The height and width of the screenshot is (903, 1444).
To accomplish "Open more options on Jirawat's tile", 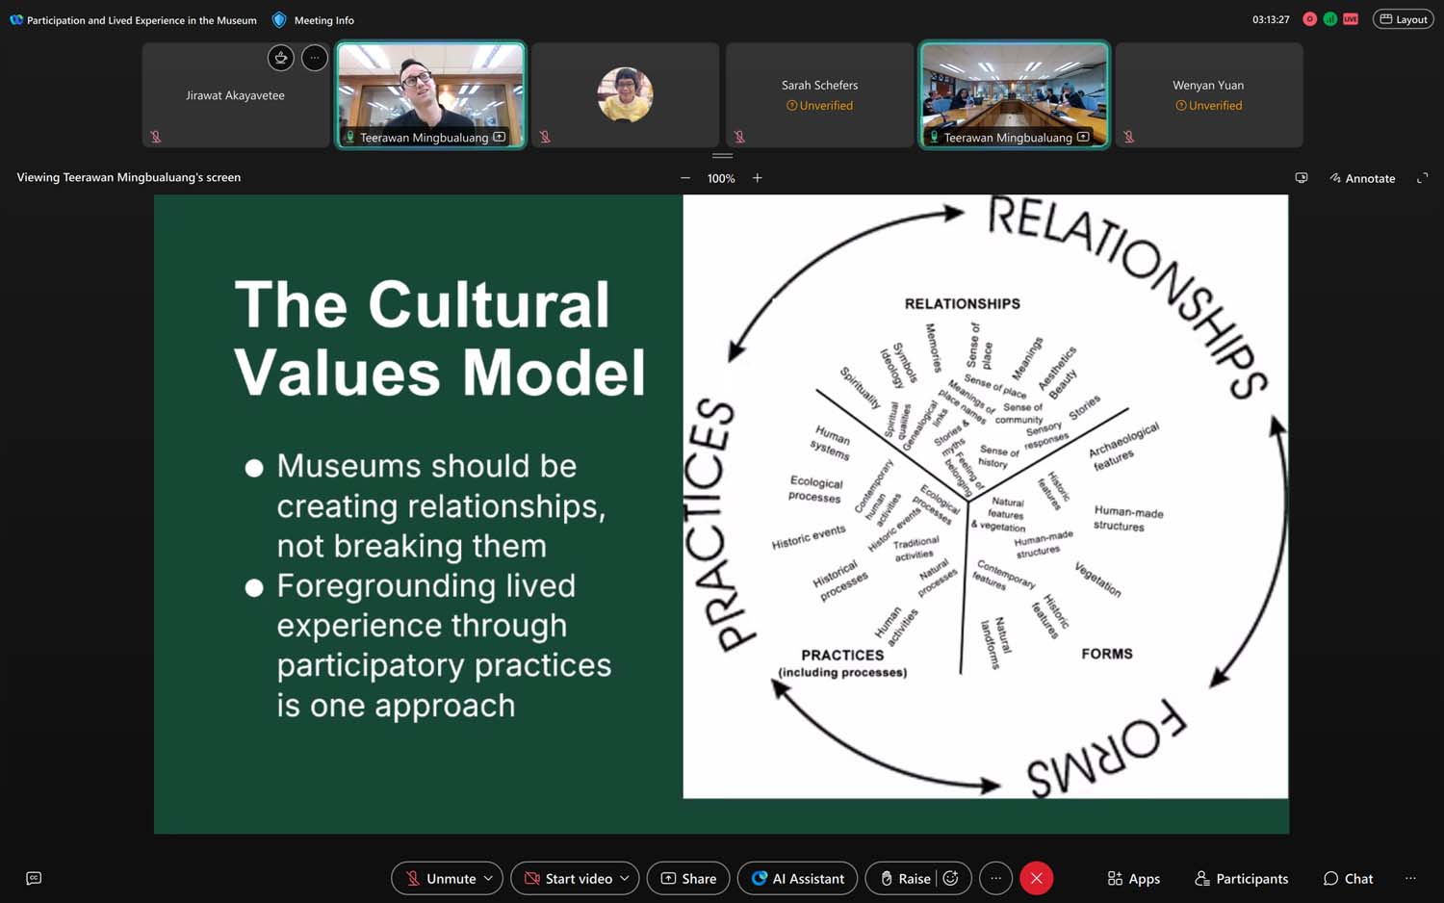I will click(315, 58).
